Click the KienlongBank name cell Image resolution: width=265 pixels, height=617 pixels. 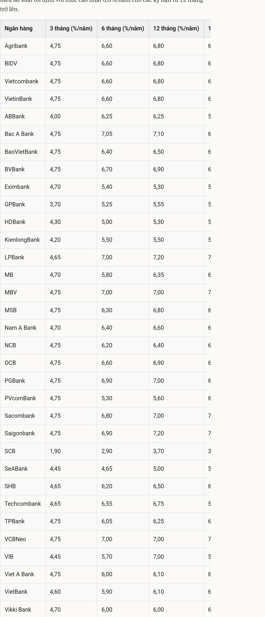click(23, 240)
